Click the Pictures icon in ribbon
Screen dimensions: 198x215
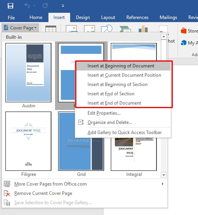click(71, 29)
